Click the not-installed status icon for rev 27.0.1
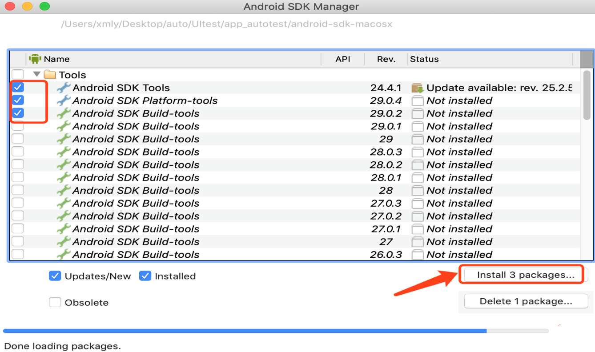595x352 pixels. 417,230
